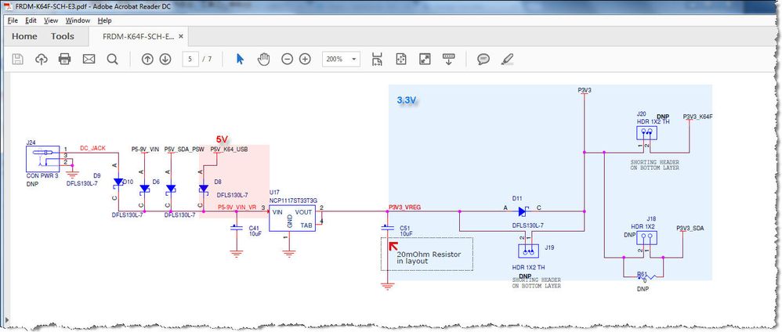Open the File menu
This screenshot has width=782, height=332.
pyautogui.click(x=13, y=21)
